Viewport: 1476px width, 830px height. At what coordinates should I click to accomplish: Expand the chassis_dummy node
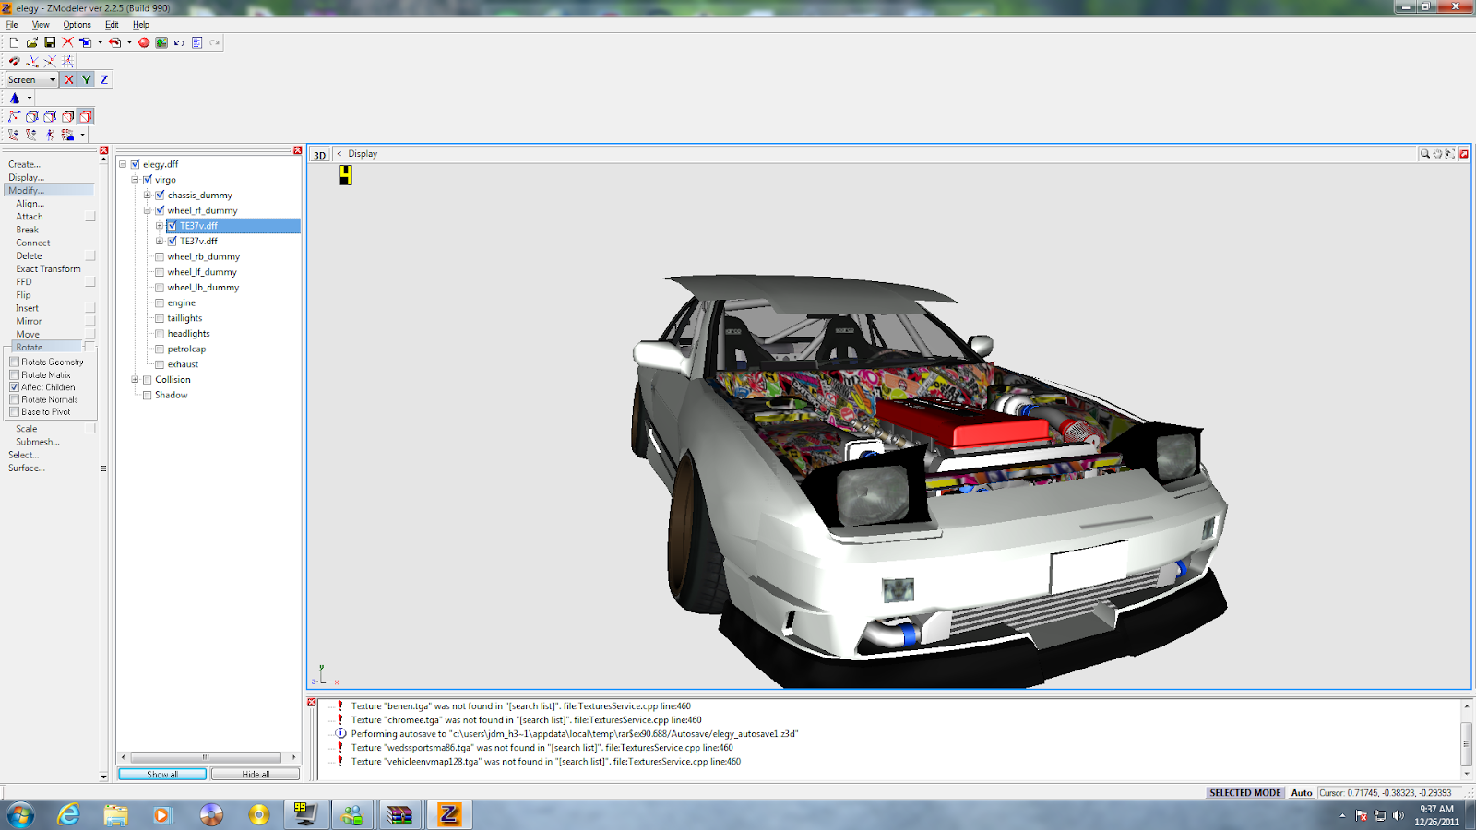coord(148,195)
